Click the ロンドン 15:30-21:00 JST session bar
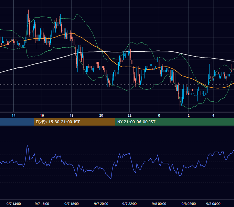This screenshot has width=234, height=207. tap(75, 122)
